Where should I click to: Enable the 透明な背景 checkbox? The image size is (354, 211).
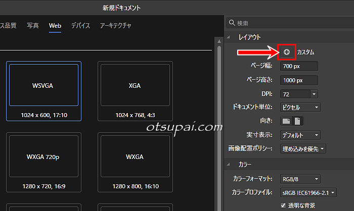(x=283, y=205)
